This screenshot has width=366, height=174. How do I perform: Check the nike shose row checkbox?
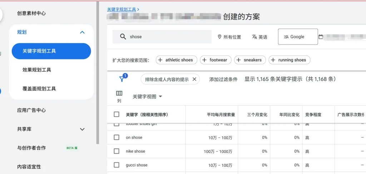click(117, 151)
